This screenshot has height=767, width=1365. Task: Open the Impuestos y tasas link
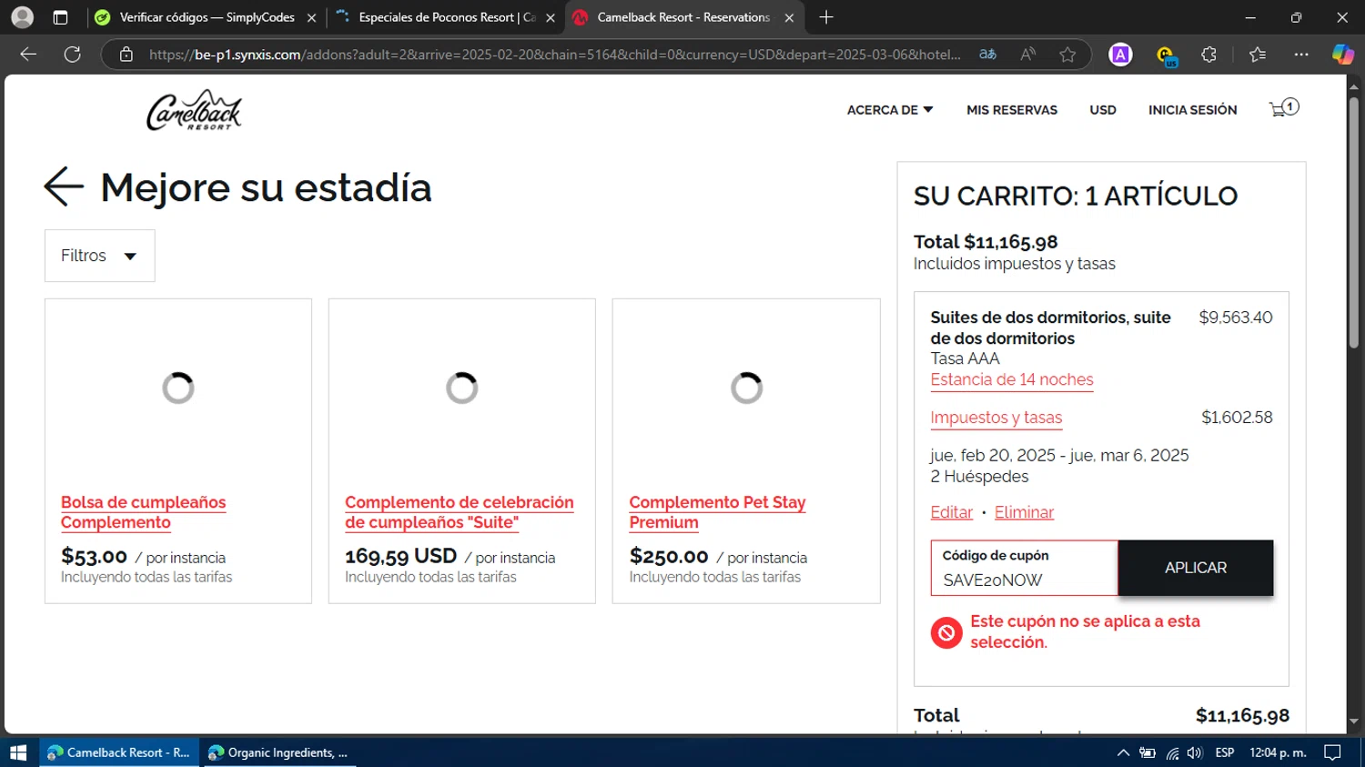[996, 418]
